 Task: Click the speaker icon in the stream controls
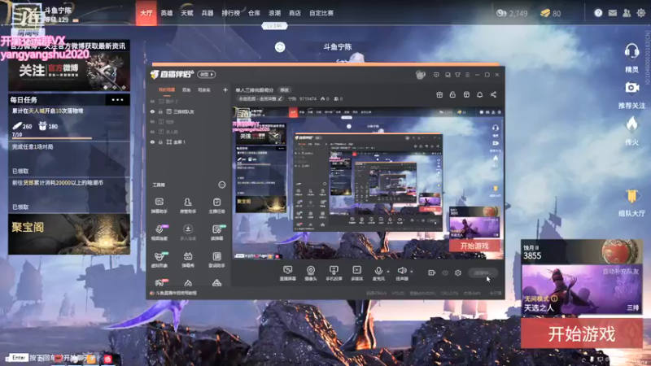pyautogui.click(x=401, y=271)
